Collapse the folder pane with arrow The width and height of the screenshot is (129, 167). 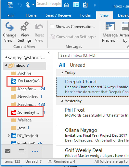click(x=49, y=53)
